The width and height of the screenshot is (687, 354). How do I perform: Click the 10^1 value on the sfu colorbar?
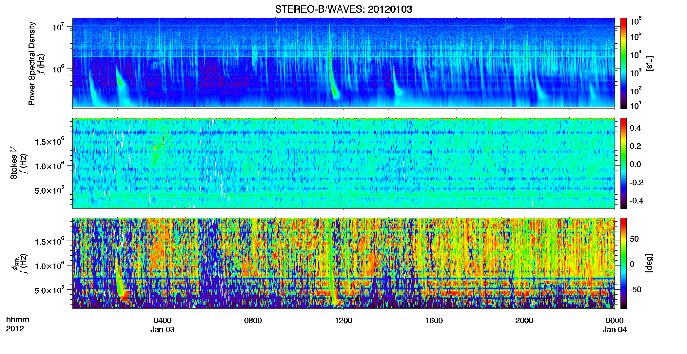tap(636, 106)
